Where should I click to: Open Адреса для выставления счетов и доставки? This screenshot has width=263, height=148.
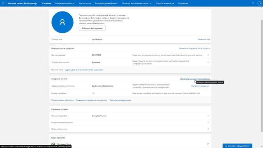tap(84, 70)
